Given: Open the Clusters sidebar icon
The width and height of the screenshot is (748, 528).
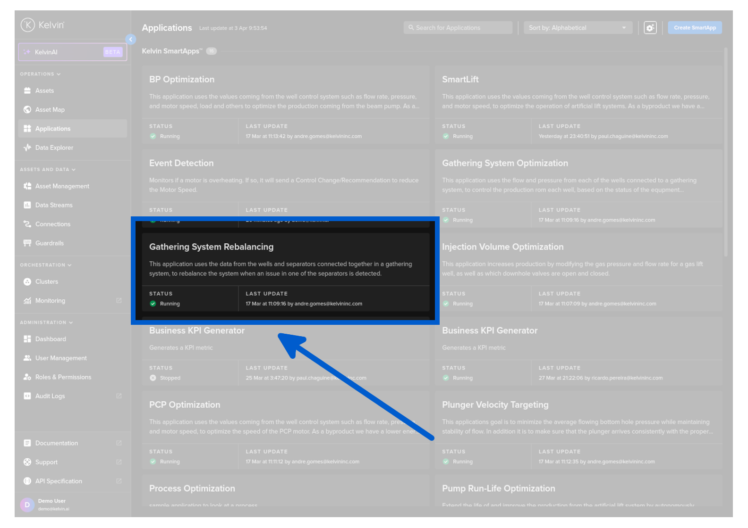Looking at the screenshot, I should (x=27, y=281).
